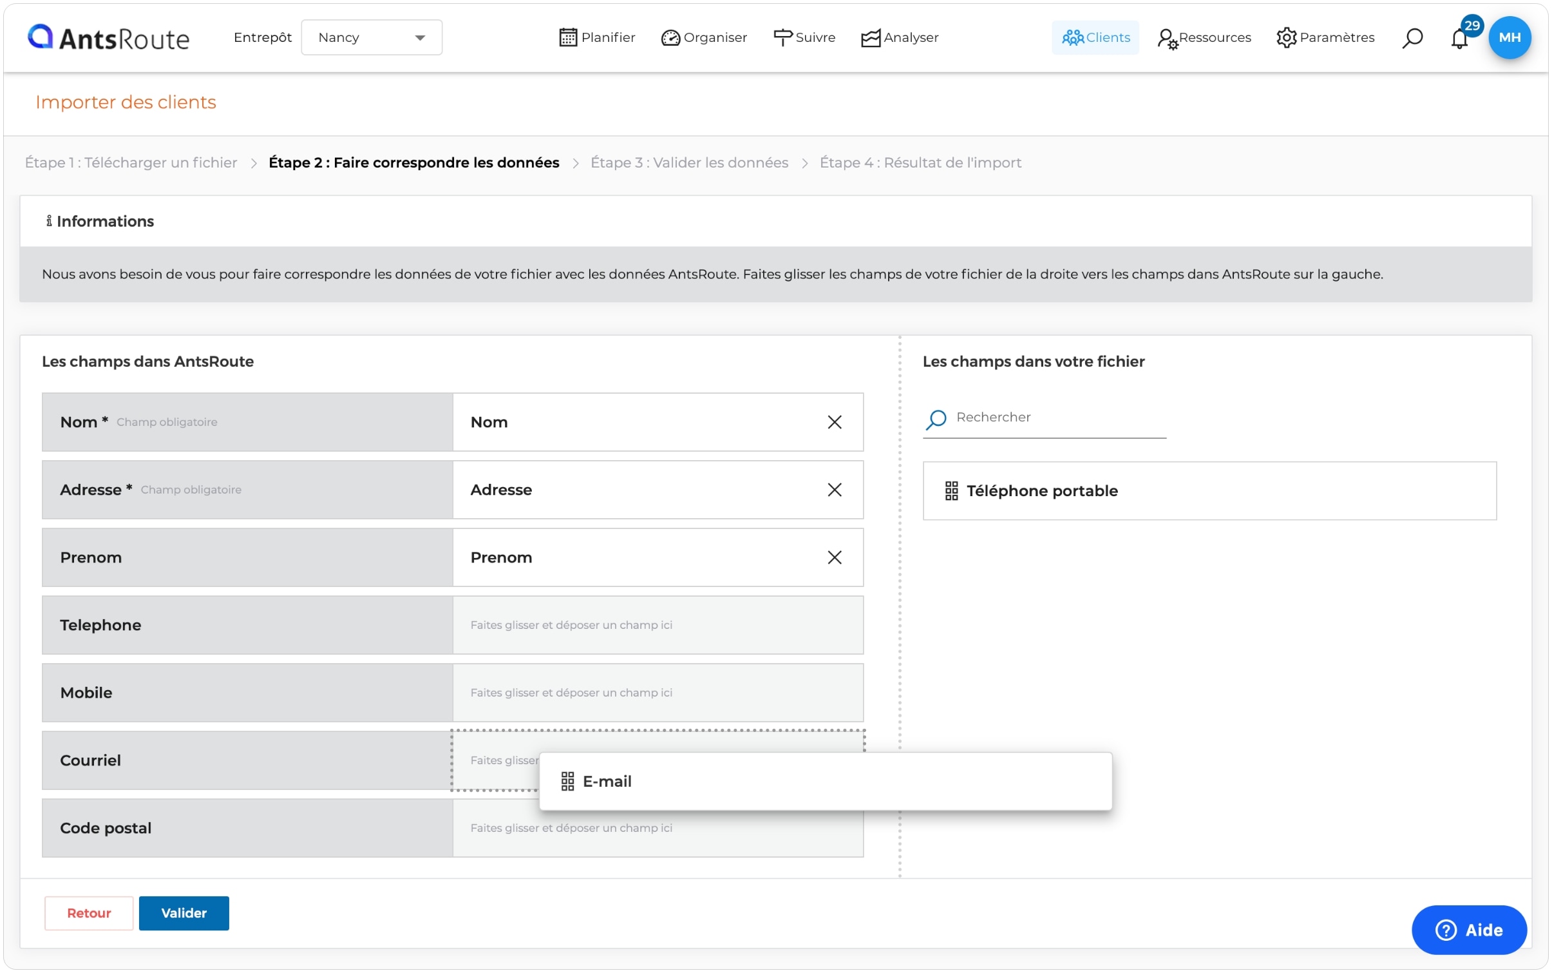Image resolution: width=1552 pixels, height=973 pixels.
Task: Open the MH user avatar menu
Action: [x=1509, y=38]
